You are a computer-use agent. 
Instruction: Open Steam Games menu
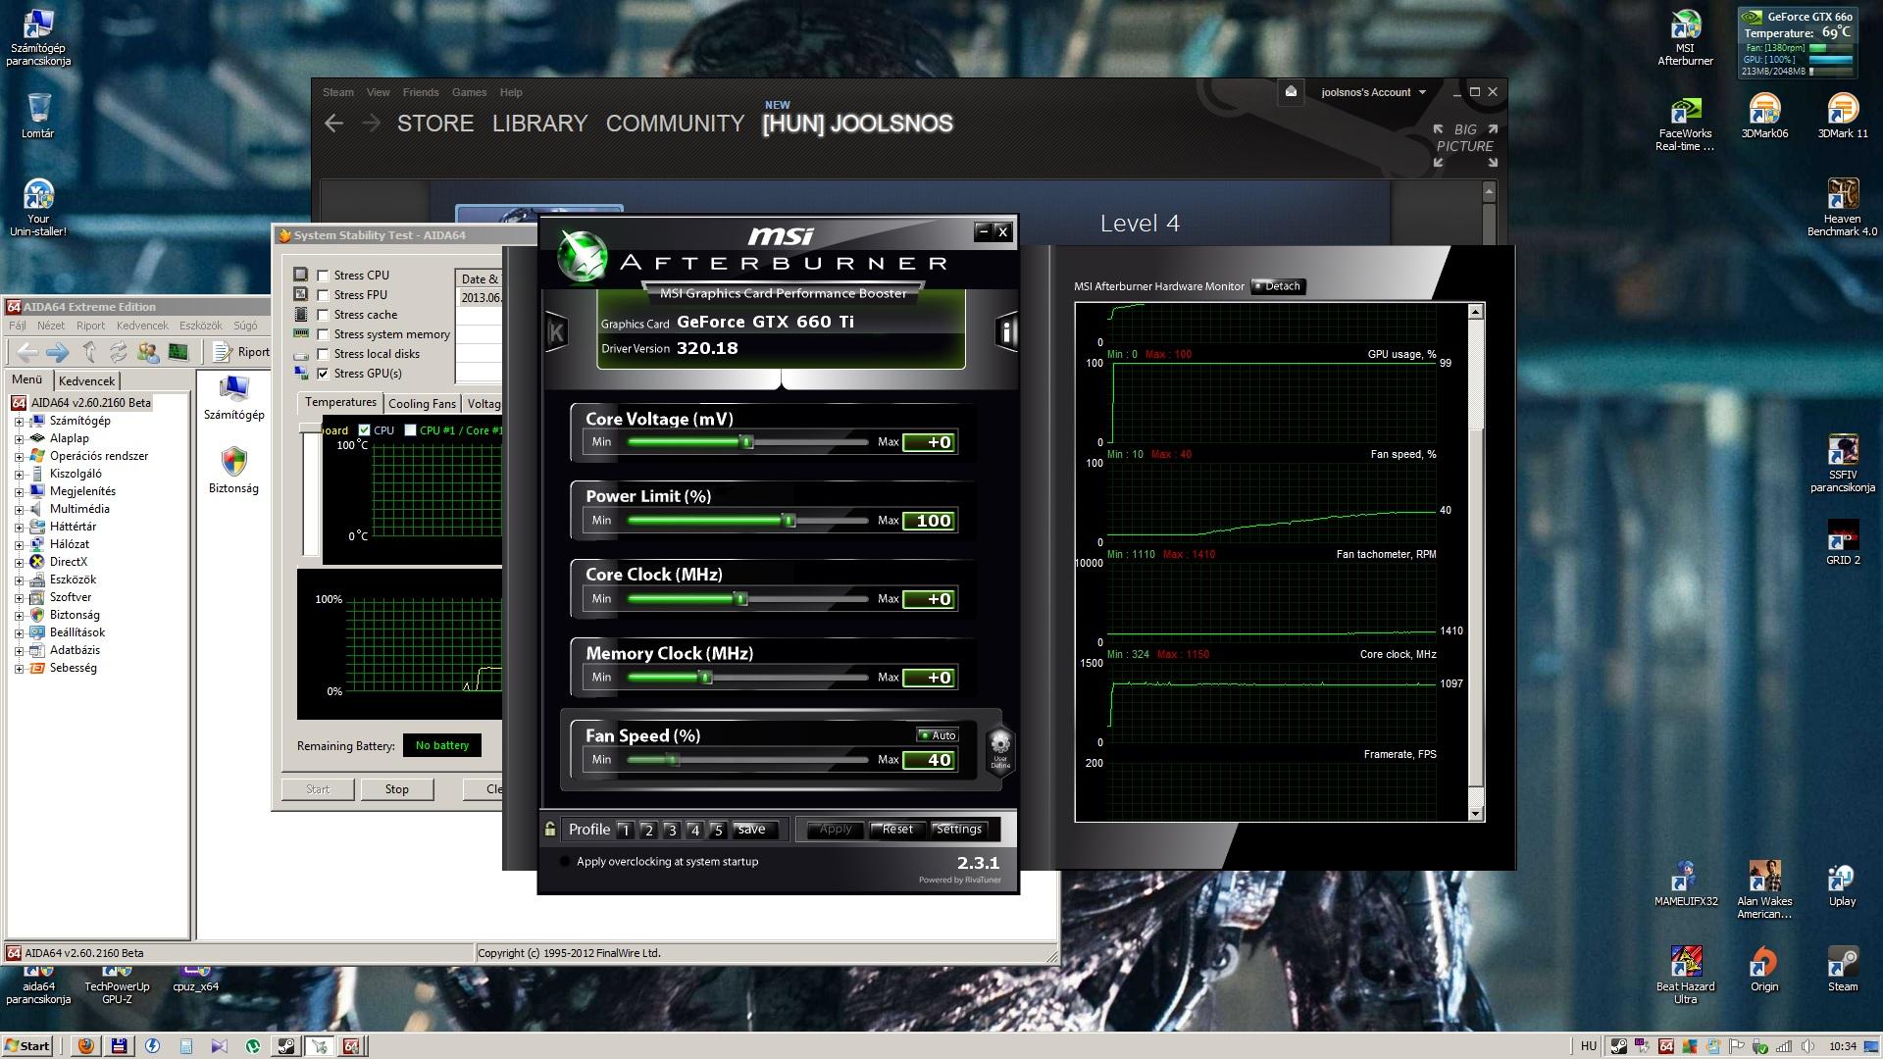pos(469,92)
